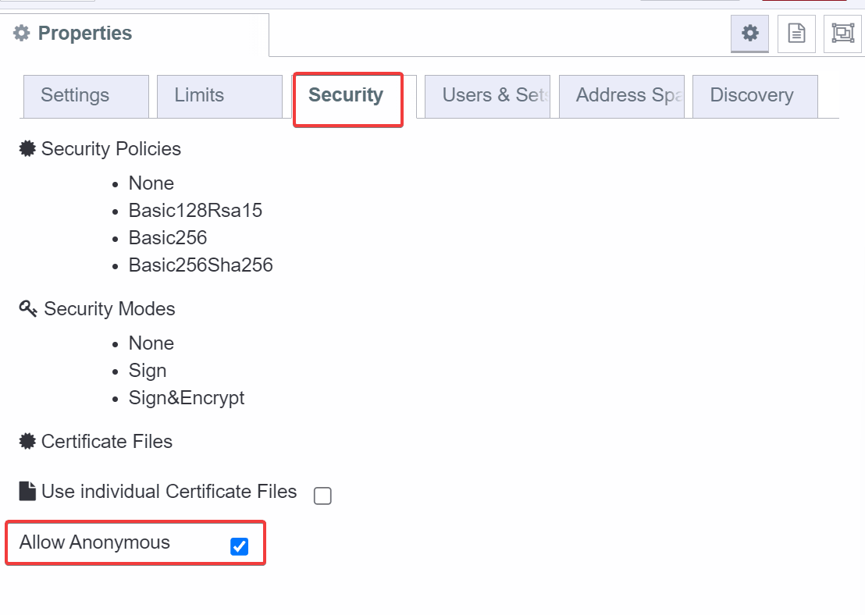
Task: Select the Basic256Sha256 security policy entry
Action: [201, 265]
